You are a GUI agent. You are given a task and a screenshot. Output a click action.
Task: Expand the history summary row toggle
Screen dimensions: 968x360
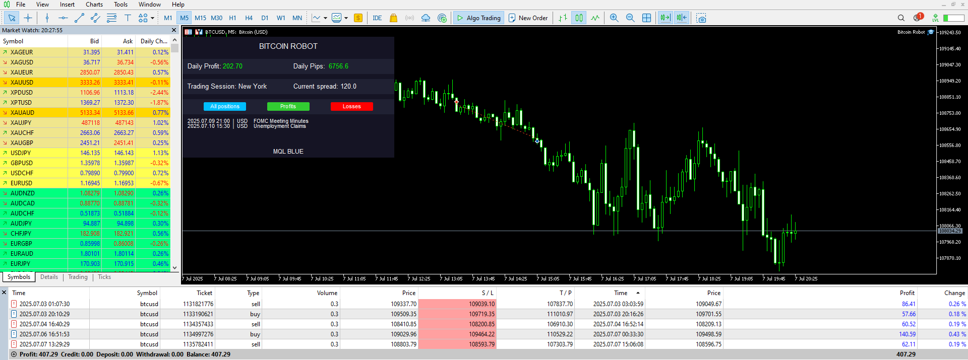14,354
